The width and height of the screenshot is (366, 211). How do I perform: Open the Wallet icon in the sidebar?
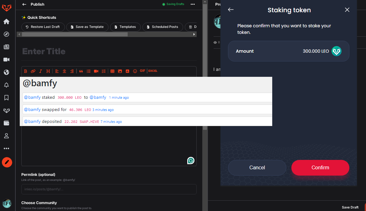pyautogui.click(x=6, y=123)
